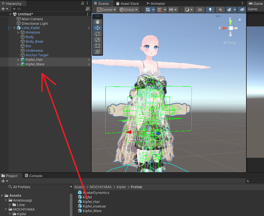Select the Rotate tool
The height and width of the screenshot is (216, 264).
[x=98, y=34]
